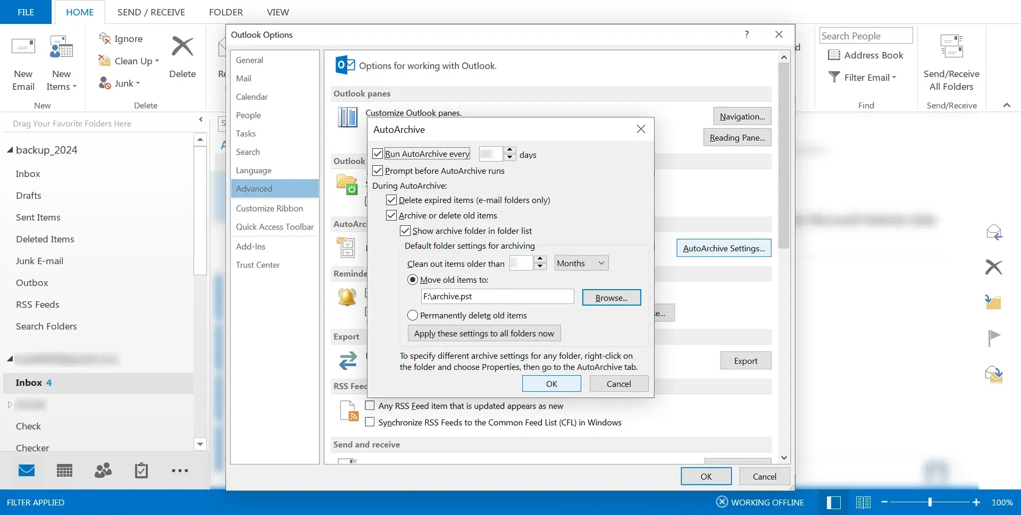Select Trust Center in Outlook Options

275,265
